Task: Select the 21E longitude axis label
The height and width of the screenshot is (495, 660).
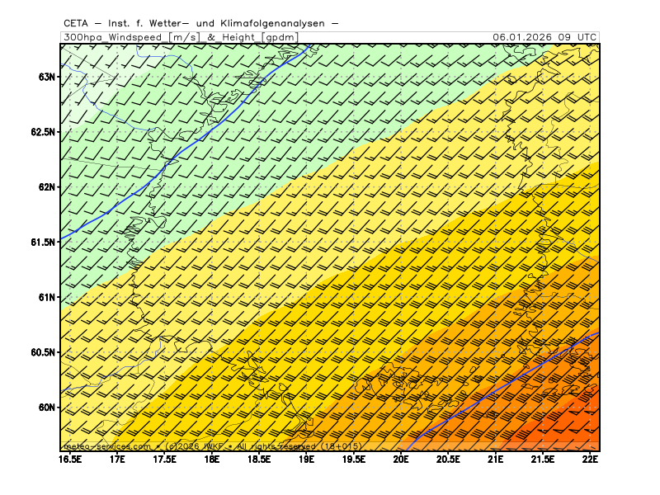Action: (496, 458)
